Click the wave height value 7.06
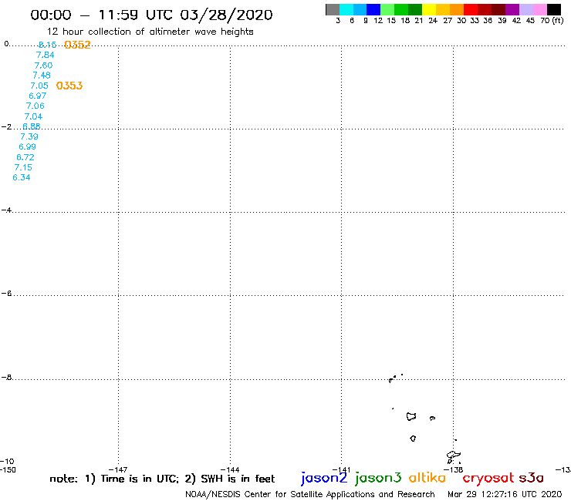This screenshot has width=571, height=501. pos(35,106)
